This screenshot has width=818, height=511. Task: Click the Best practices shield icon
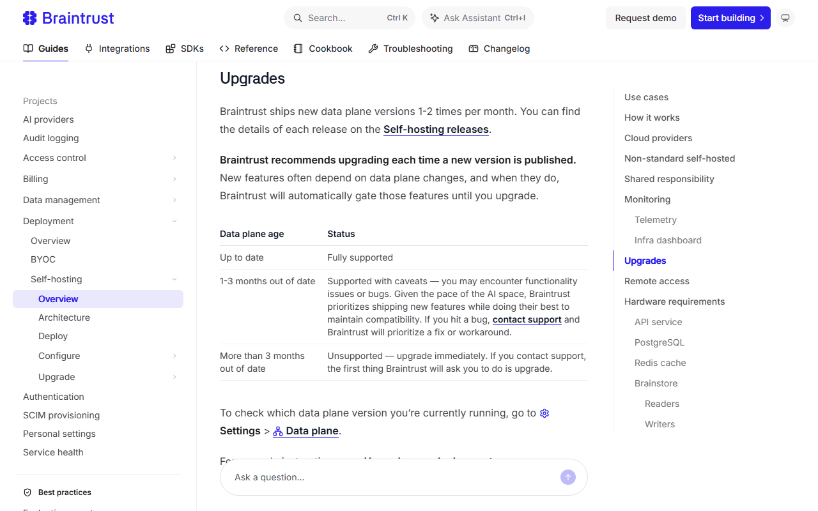(x=27, y=492)
